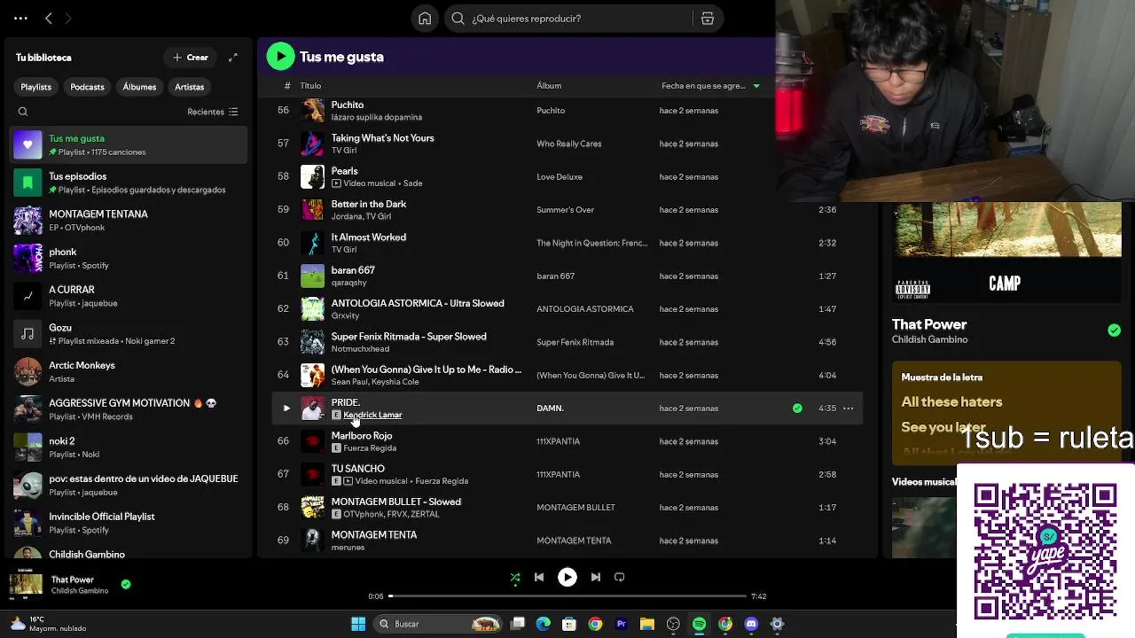
Task: Open Gozu playlist in library
Action: coord(129,334)
